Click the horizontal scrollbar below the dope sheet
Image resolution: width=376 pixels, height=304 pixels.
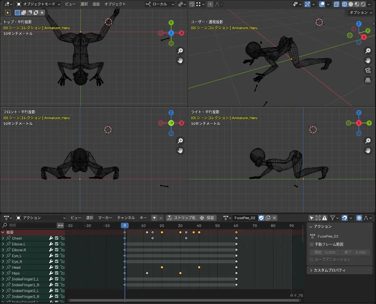(184, 300)
